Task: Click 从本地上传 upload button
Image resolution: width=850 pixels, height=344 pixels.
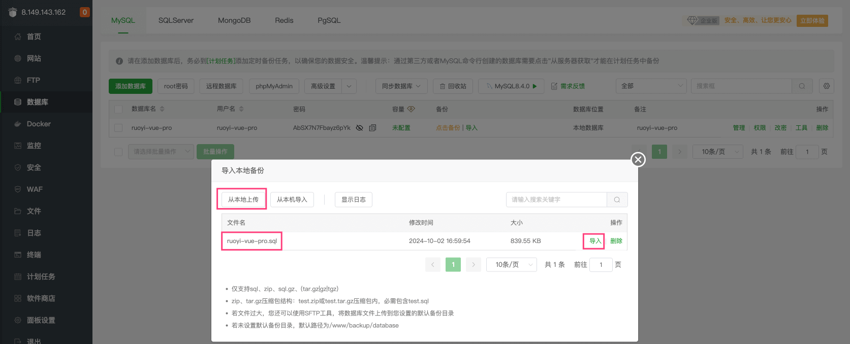Action: [243, 200]
